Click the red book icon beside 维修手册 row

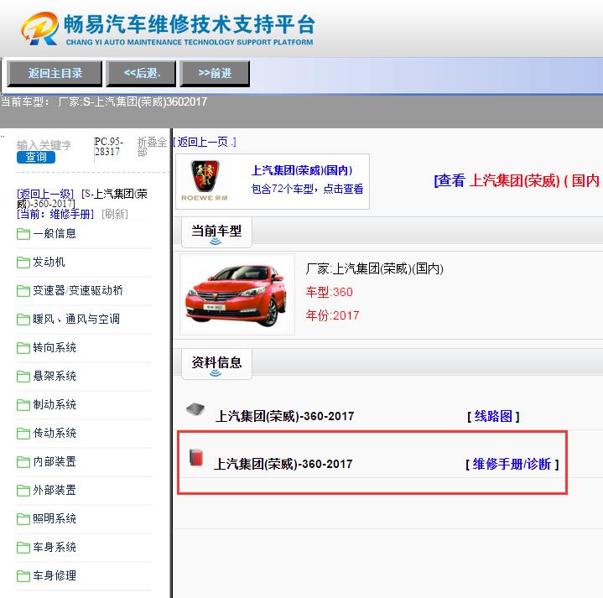[x=196, y=458]
